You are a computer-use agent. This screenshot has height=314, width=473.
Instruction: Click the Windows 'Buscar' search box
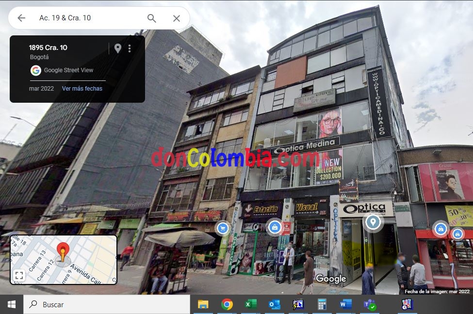pos(107,304)
